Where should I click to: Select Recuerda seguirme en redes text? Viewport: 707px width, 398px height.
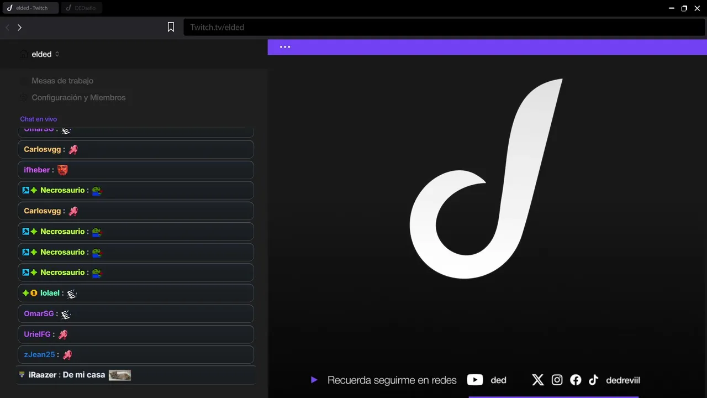(392, 380)
